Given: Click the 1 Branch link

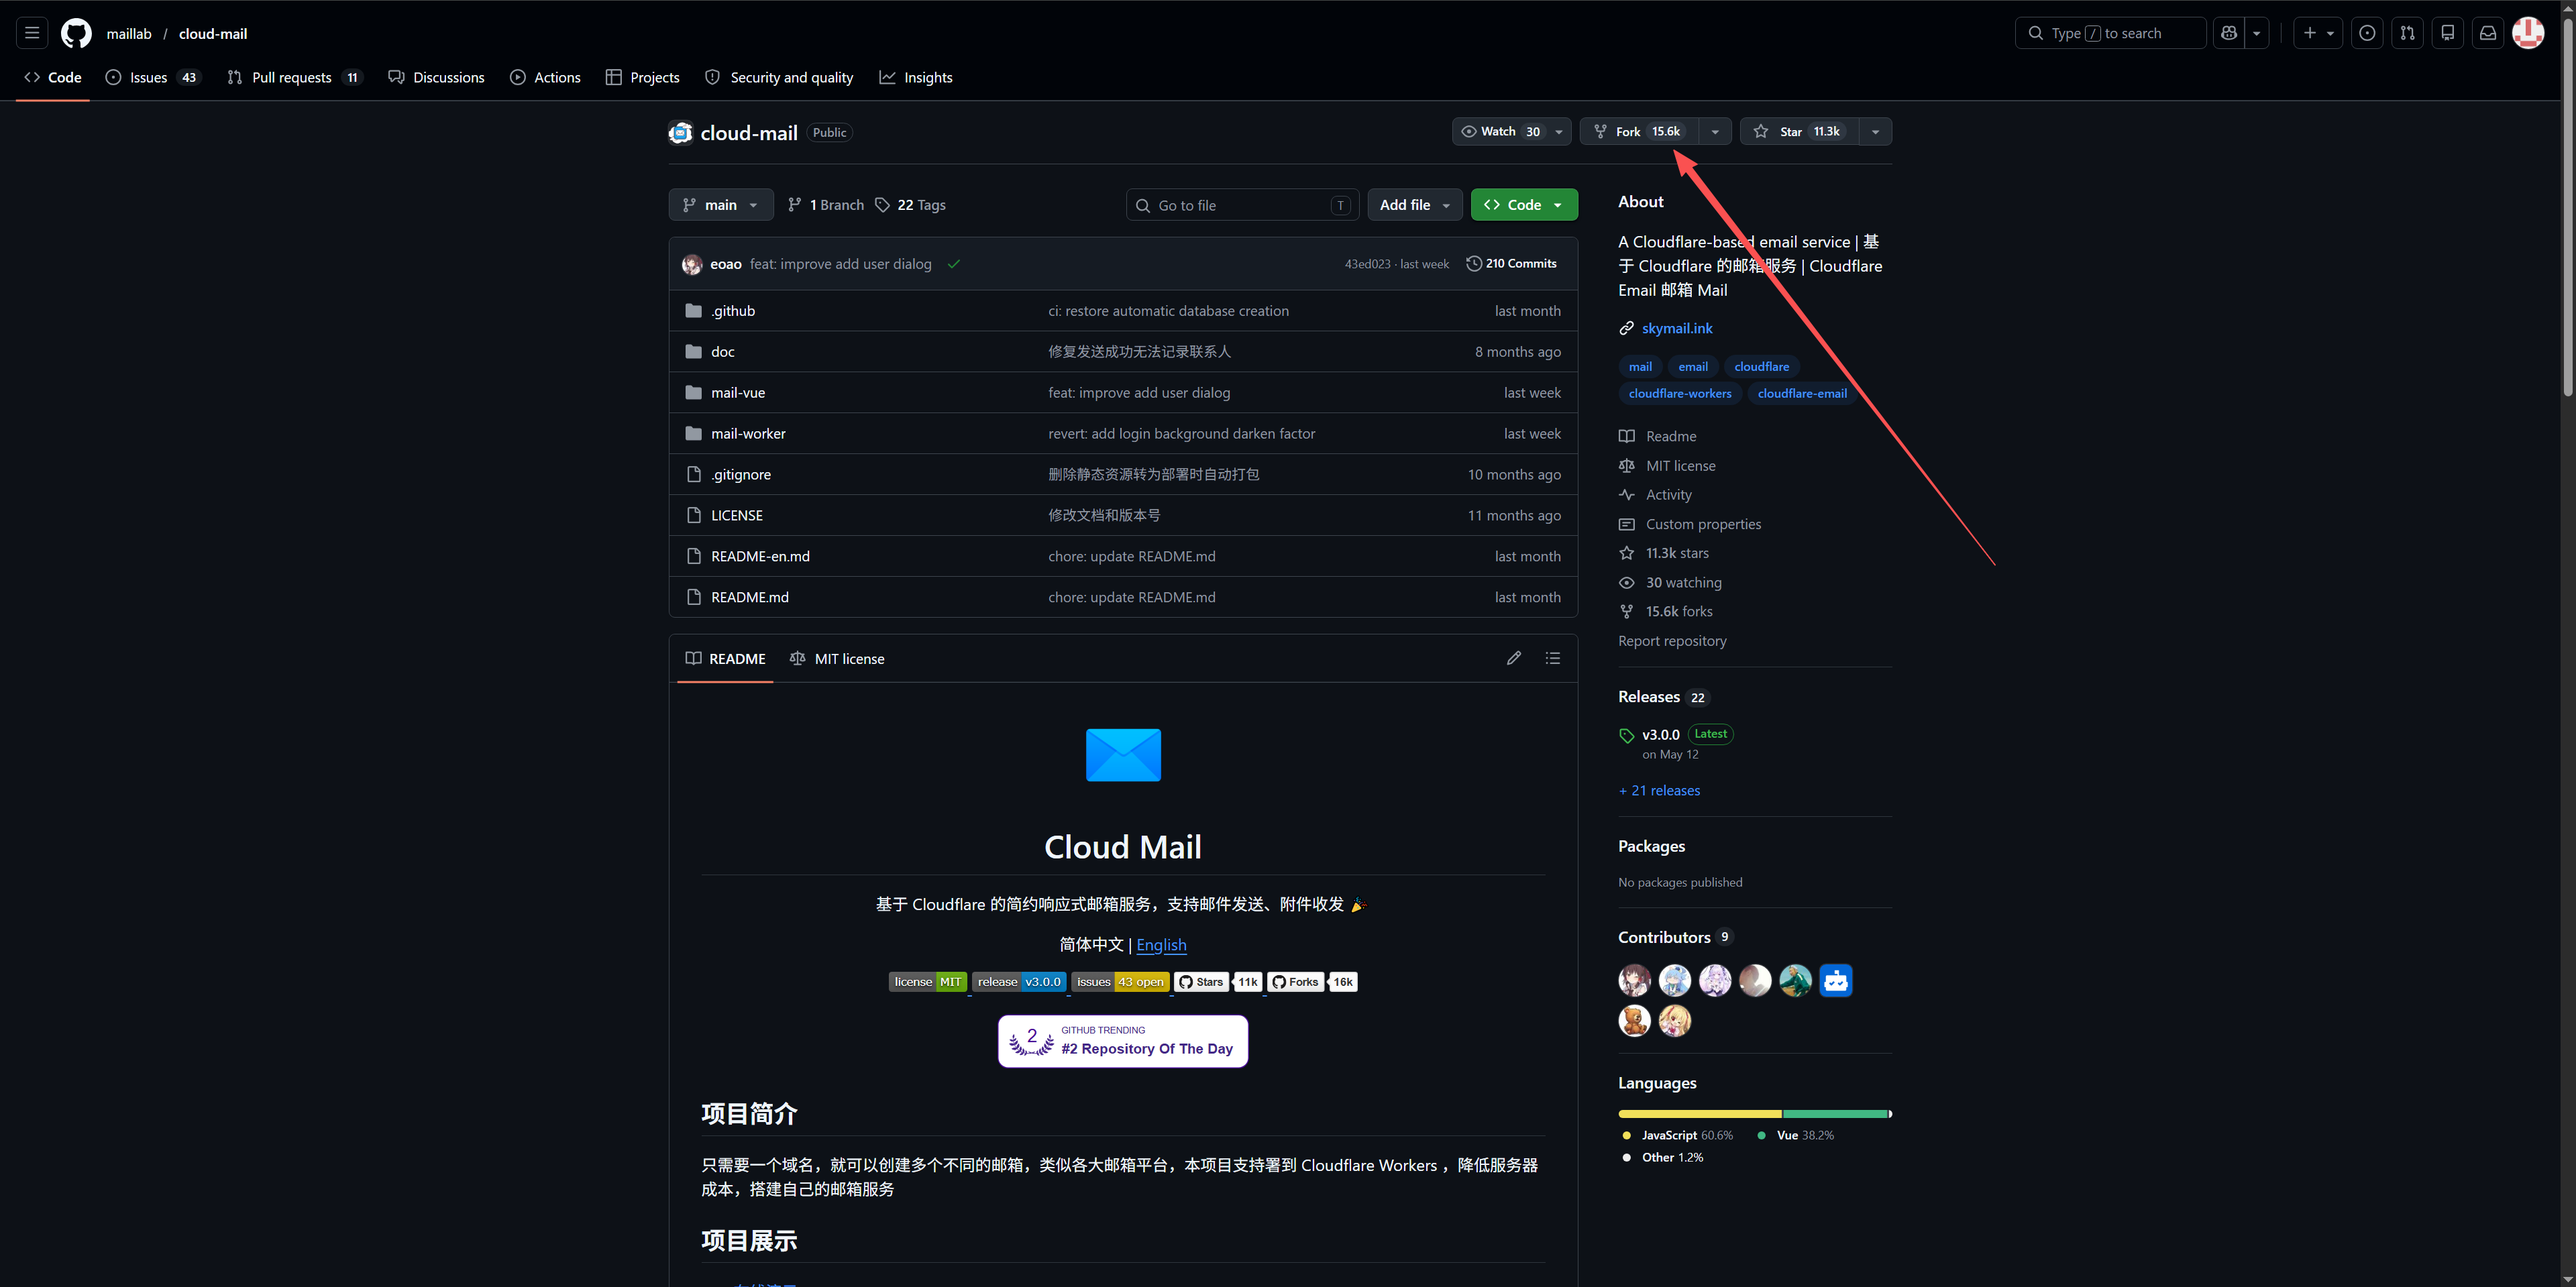Looking at the screenshot, I should pyautogui.click(x=826, y=205).
